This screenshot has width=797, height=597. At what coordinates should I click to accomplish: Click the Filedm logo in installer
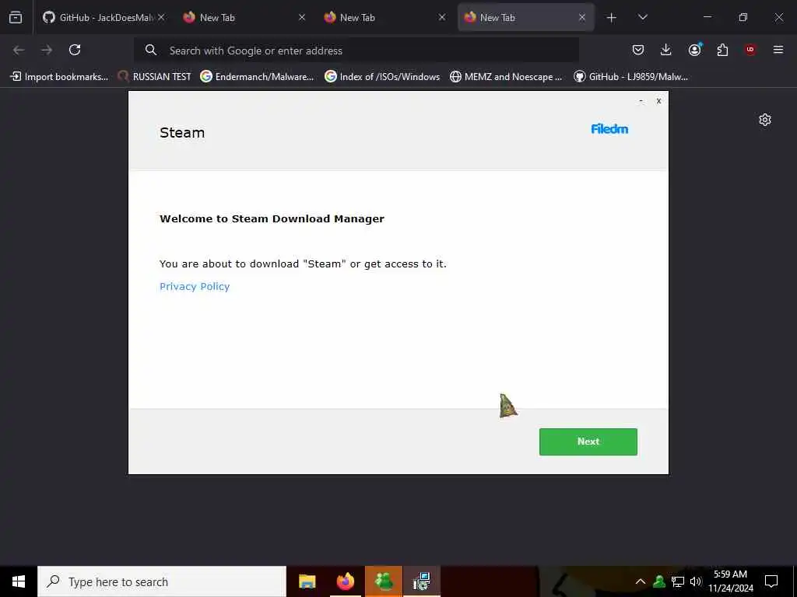[609, 129]
